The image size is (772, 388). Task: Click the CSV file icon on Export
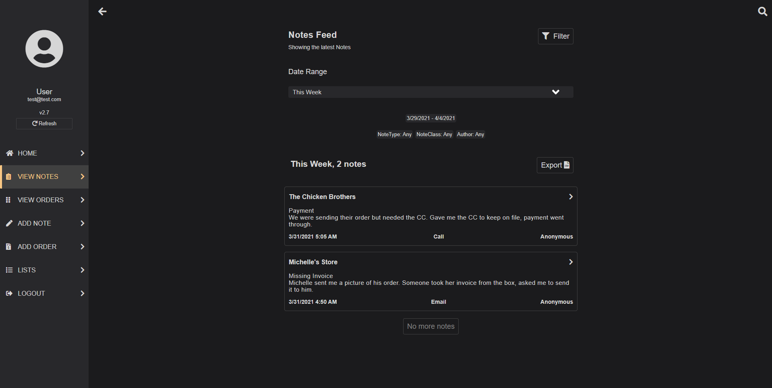click(567, 165)
